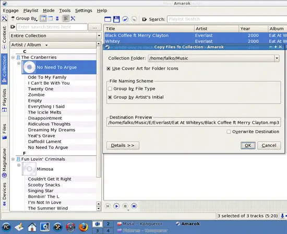Click the Playlist Search input field
Image resolution: width=287 pixels, height=234 pixels.
(x=227, y=19)
